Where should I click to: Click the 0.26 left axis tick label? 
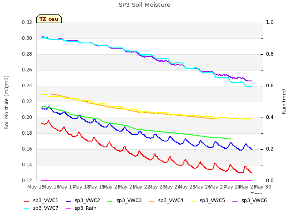(x=27, y=70)
